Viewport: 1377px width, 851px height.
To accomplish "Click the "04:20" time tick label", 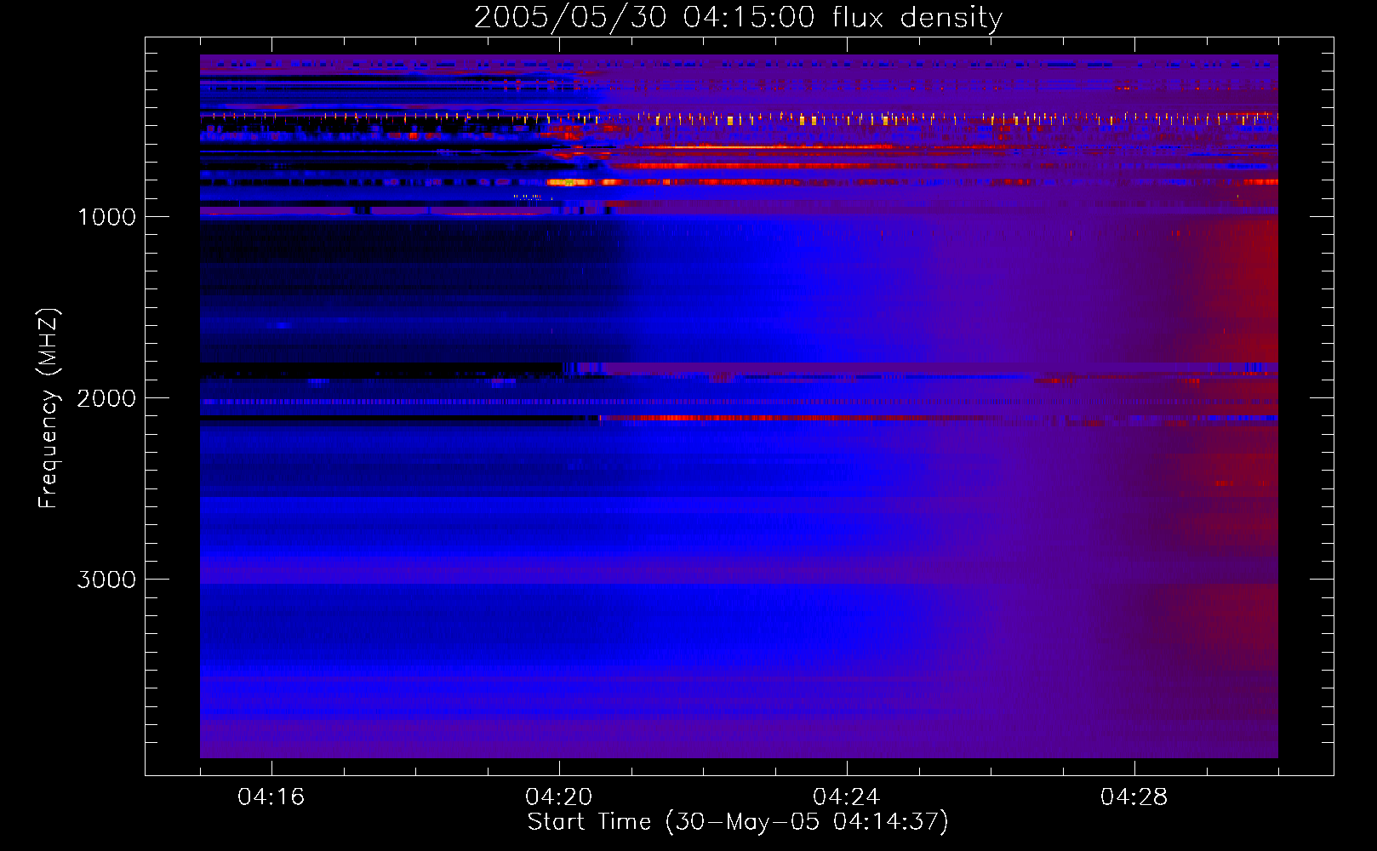I will [559, 797].
